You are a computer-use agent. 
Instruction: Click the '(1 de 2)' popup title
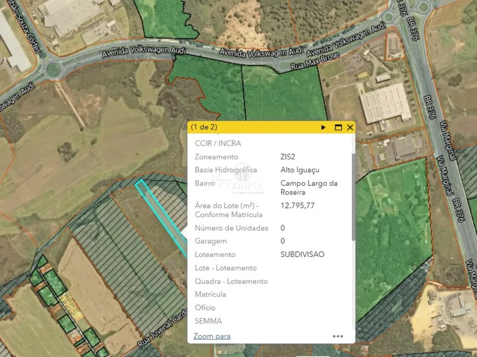click(x=204, y=127)
